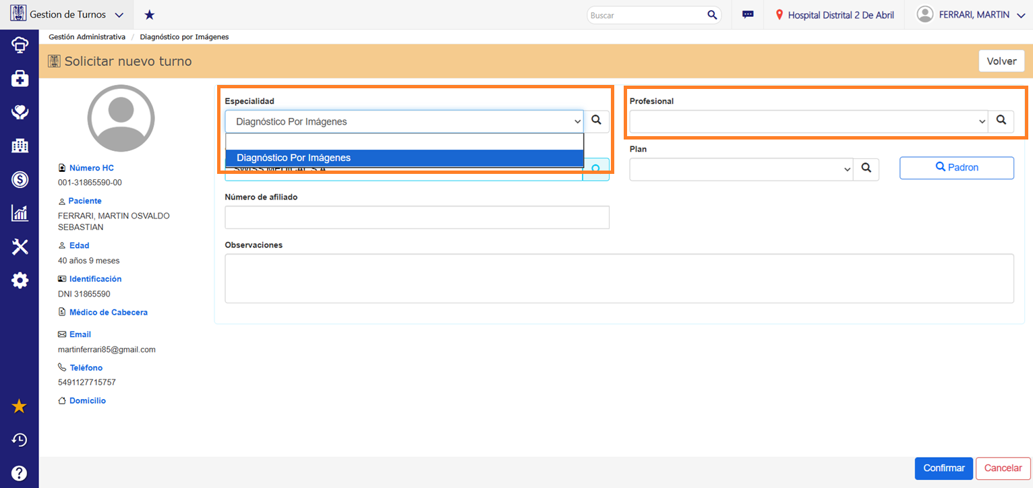
Task: Click the age text 40 años 9 meses
Action: [89, 260]
